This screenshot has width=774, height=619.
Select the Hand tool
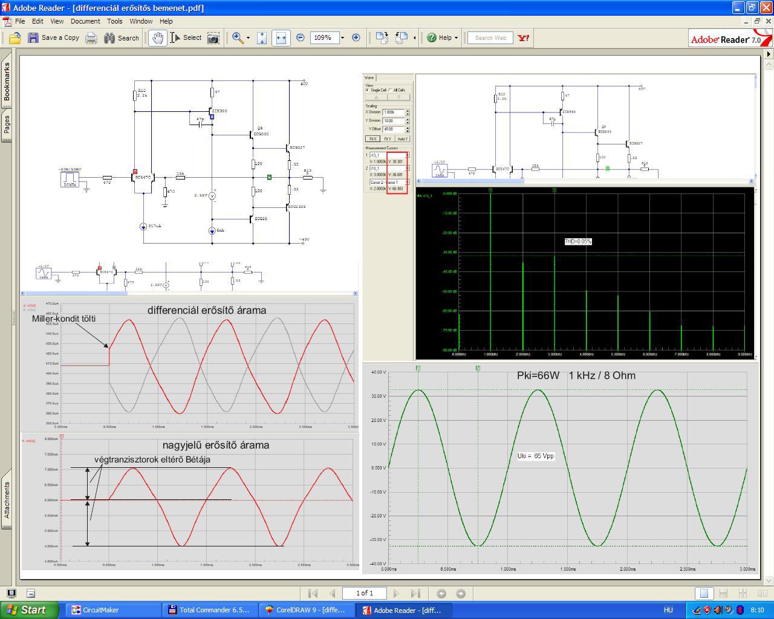point(157,38)
